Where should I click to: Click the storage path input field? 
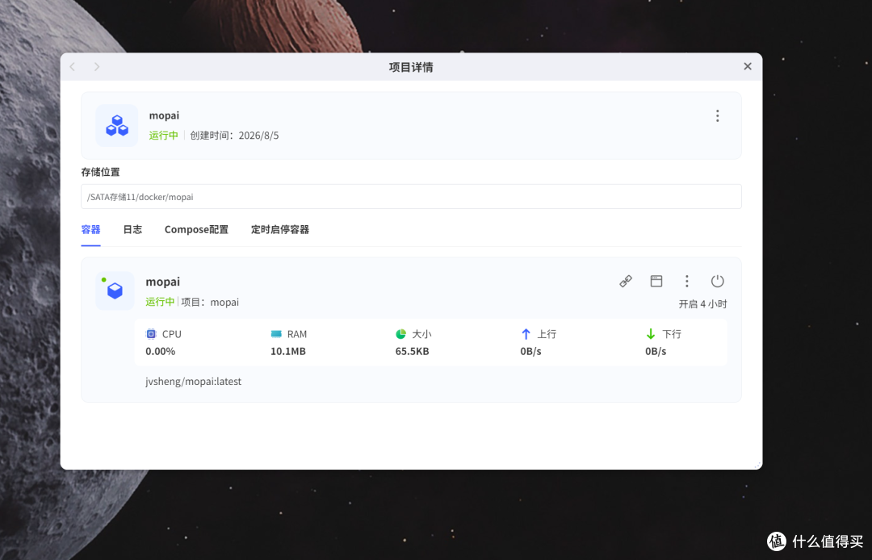coord(411,197)
